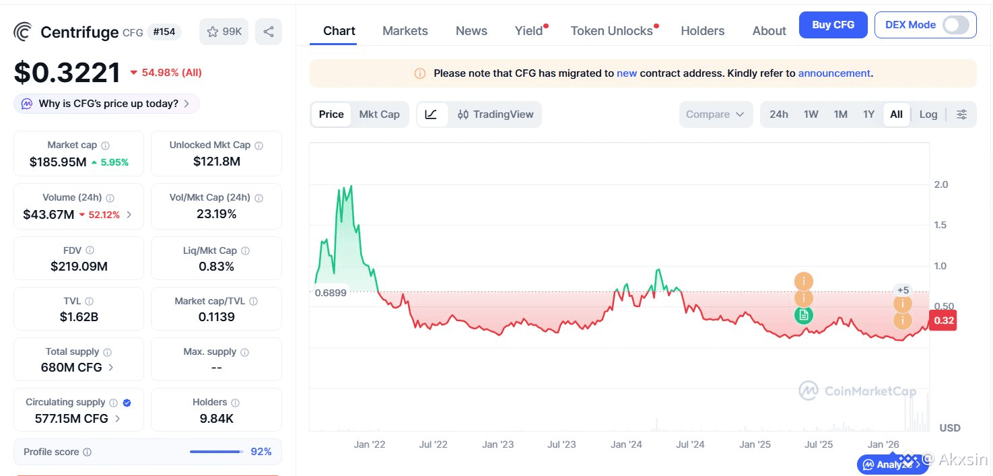Screen dimensions: 993x476
Task: Open the Compare dropdown
Action: [x=716, y=114]
